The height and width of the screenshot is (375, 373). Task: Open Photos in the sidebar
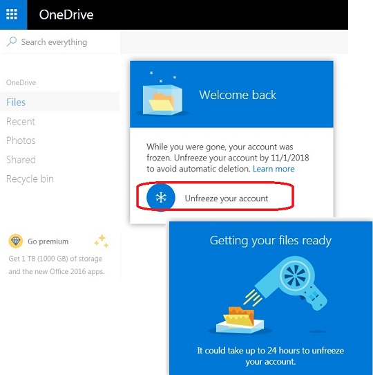coord(21,140)
